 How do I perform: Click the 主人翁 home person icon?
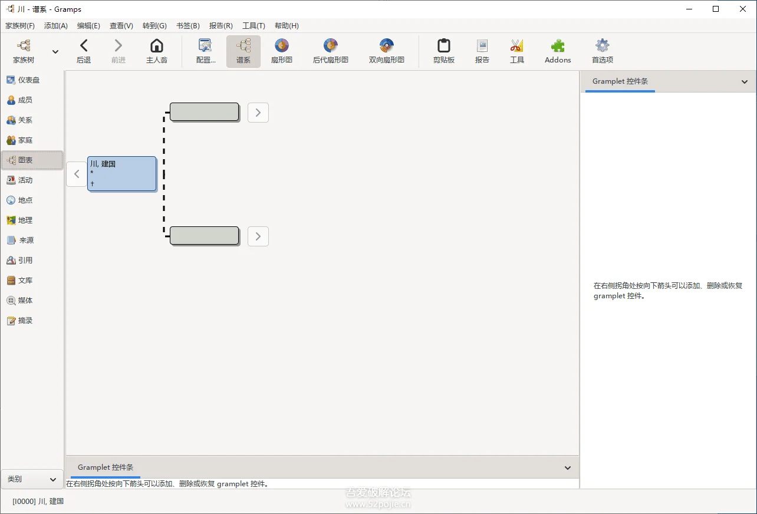(x=157, y=51)
